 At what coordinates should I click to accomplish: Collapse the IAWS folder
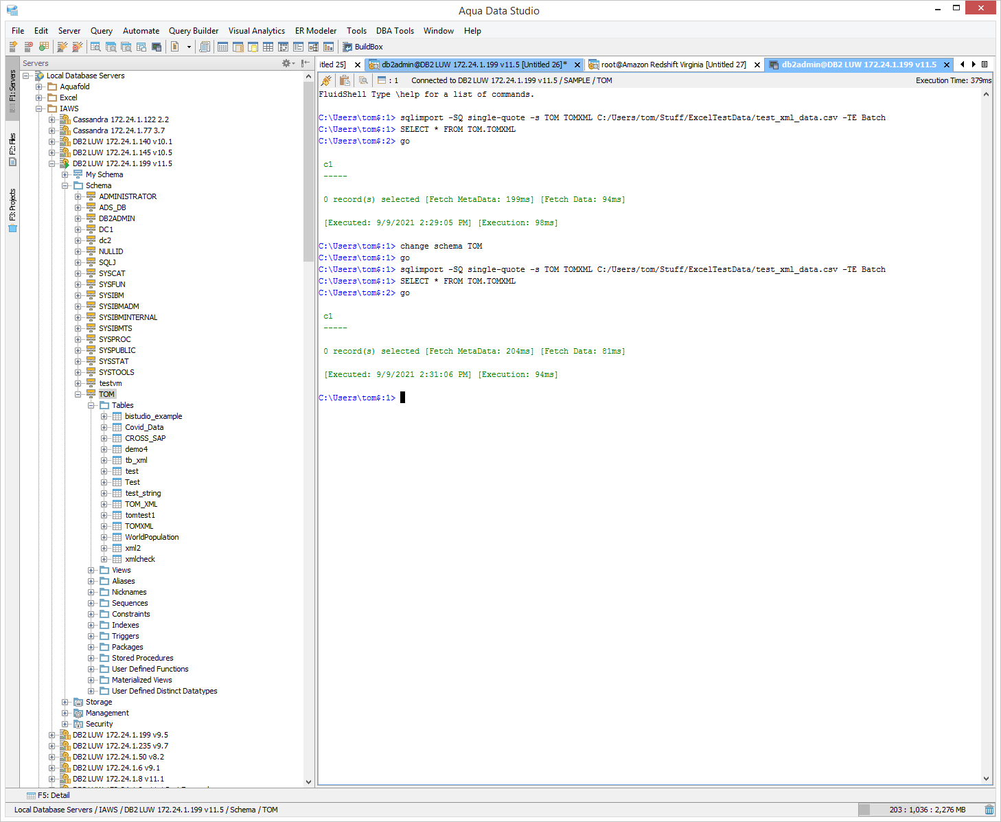39,109
